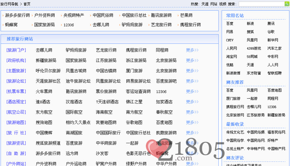Screen dimensions: 290x166
Task: Open the [酒店预定] category
Action: (16, 102)
